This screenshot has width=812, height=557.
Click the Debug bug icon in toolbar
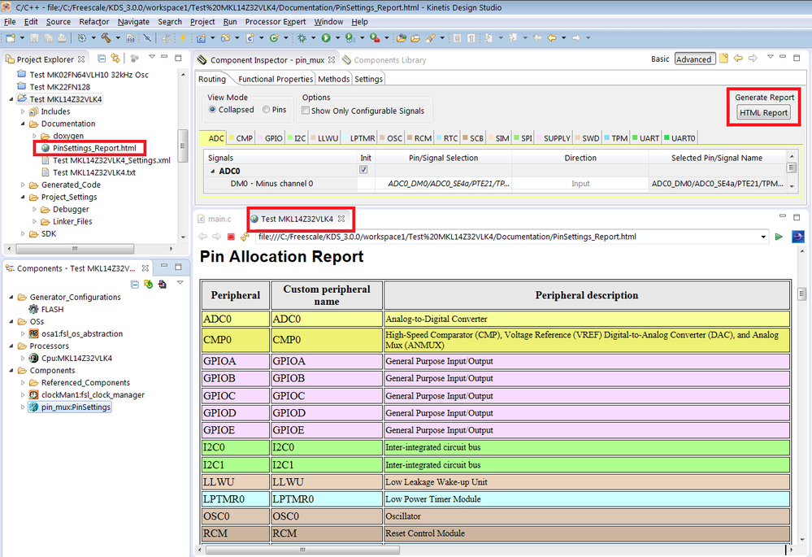303,37
